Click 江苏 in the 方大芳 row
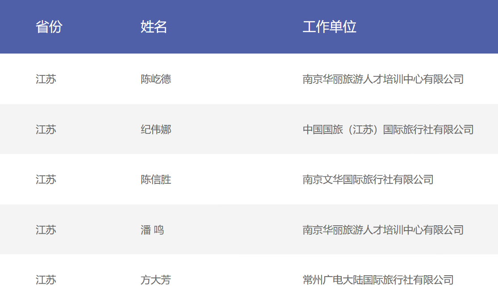 click(x=46, y=280)
